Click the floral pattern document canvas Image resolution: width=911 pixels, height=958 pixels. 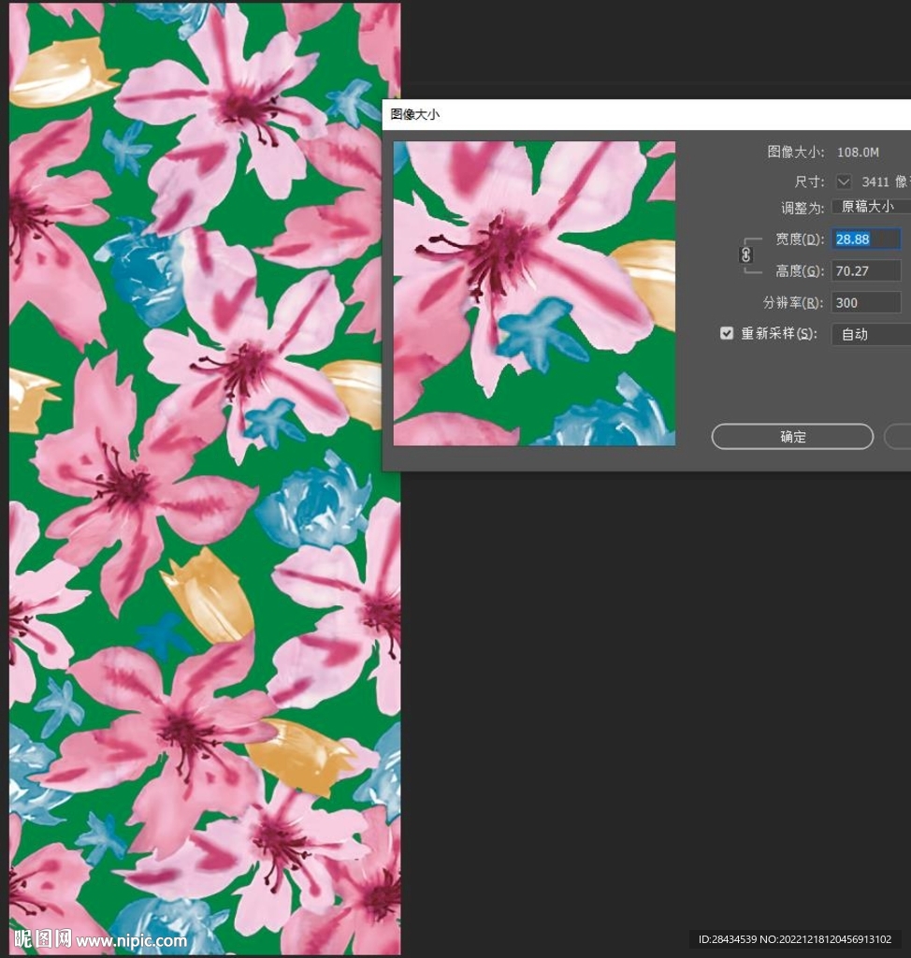(x=196, y=561)
